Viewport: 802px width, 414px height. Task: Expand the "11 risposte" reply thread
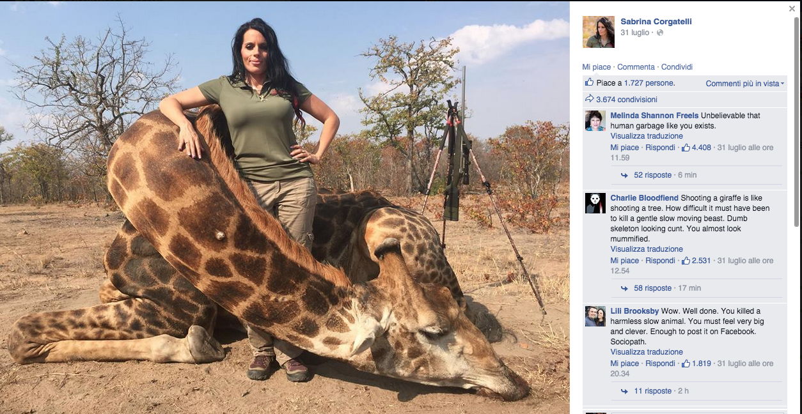point(654,390)
